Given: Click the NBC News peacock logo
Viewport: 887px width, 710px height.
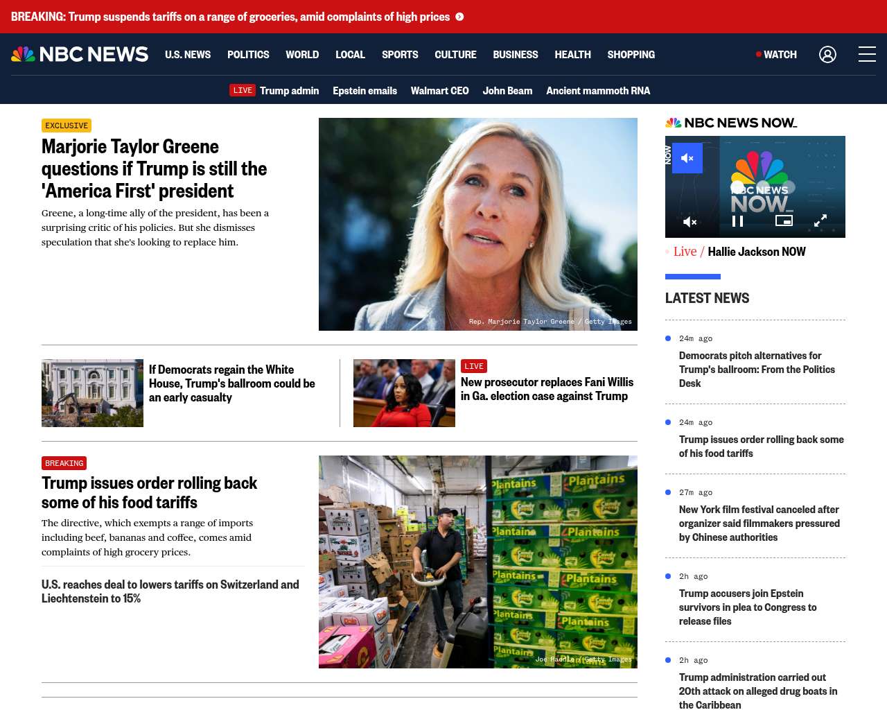Looking at the screenshot, I should [x=80, y=54].
